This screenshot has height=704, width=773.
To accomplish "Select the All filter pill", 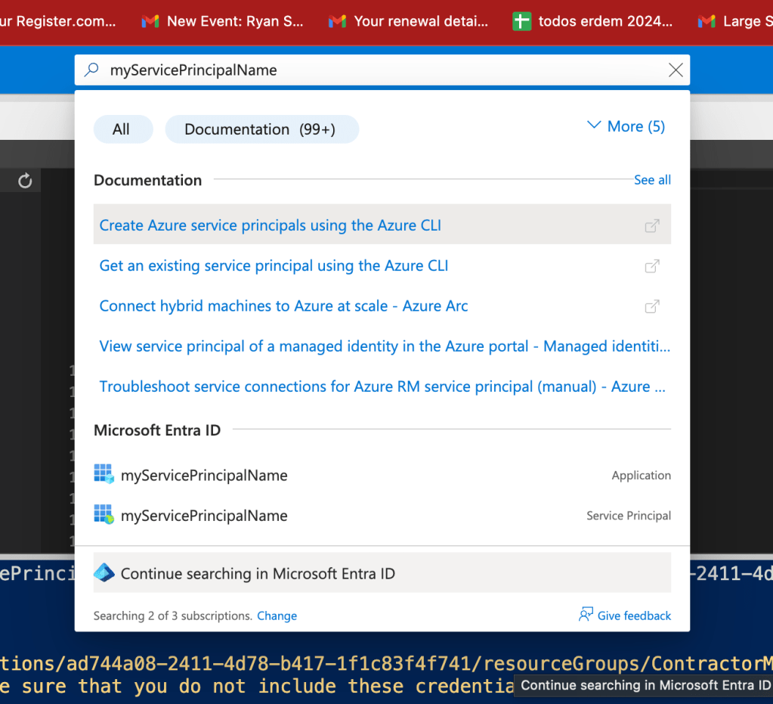I will tap(122, 129).
